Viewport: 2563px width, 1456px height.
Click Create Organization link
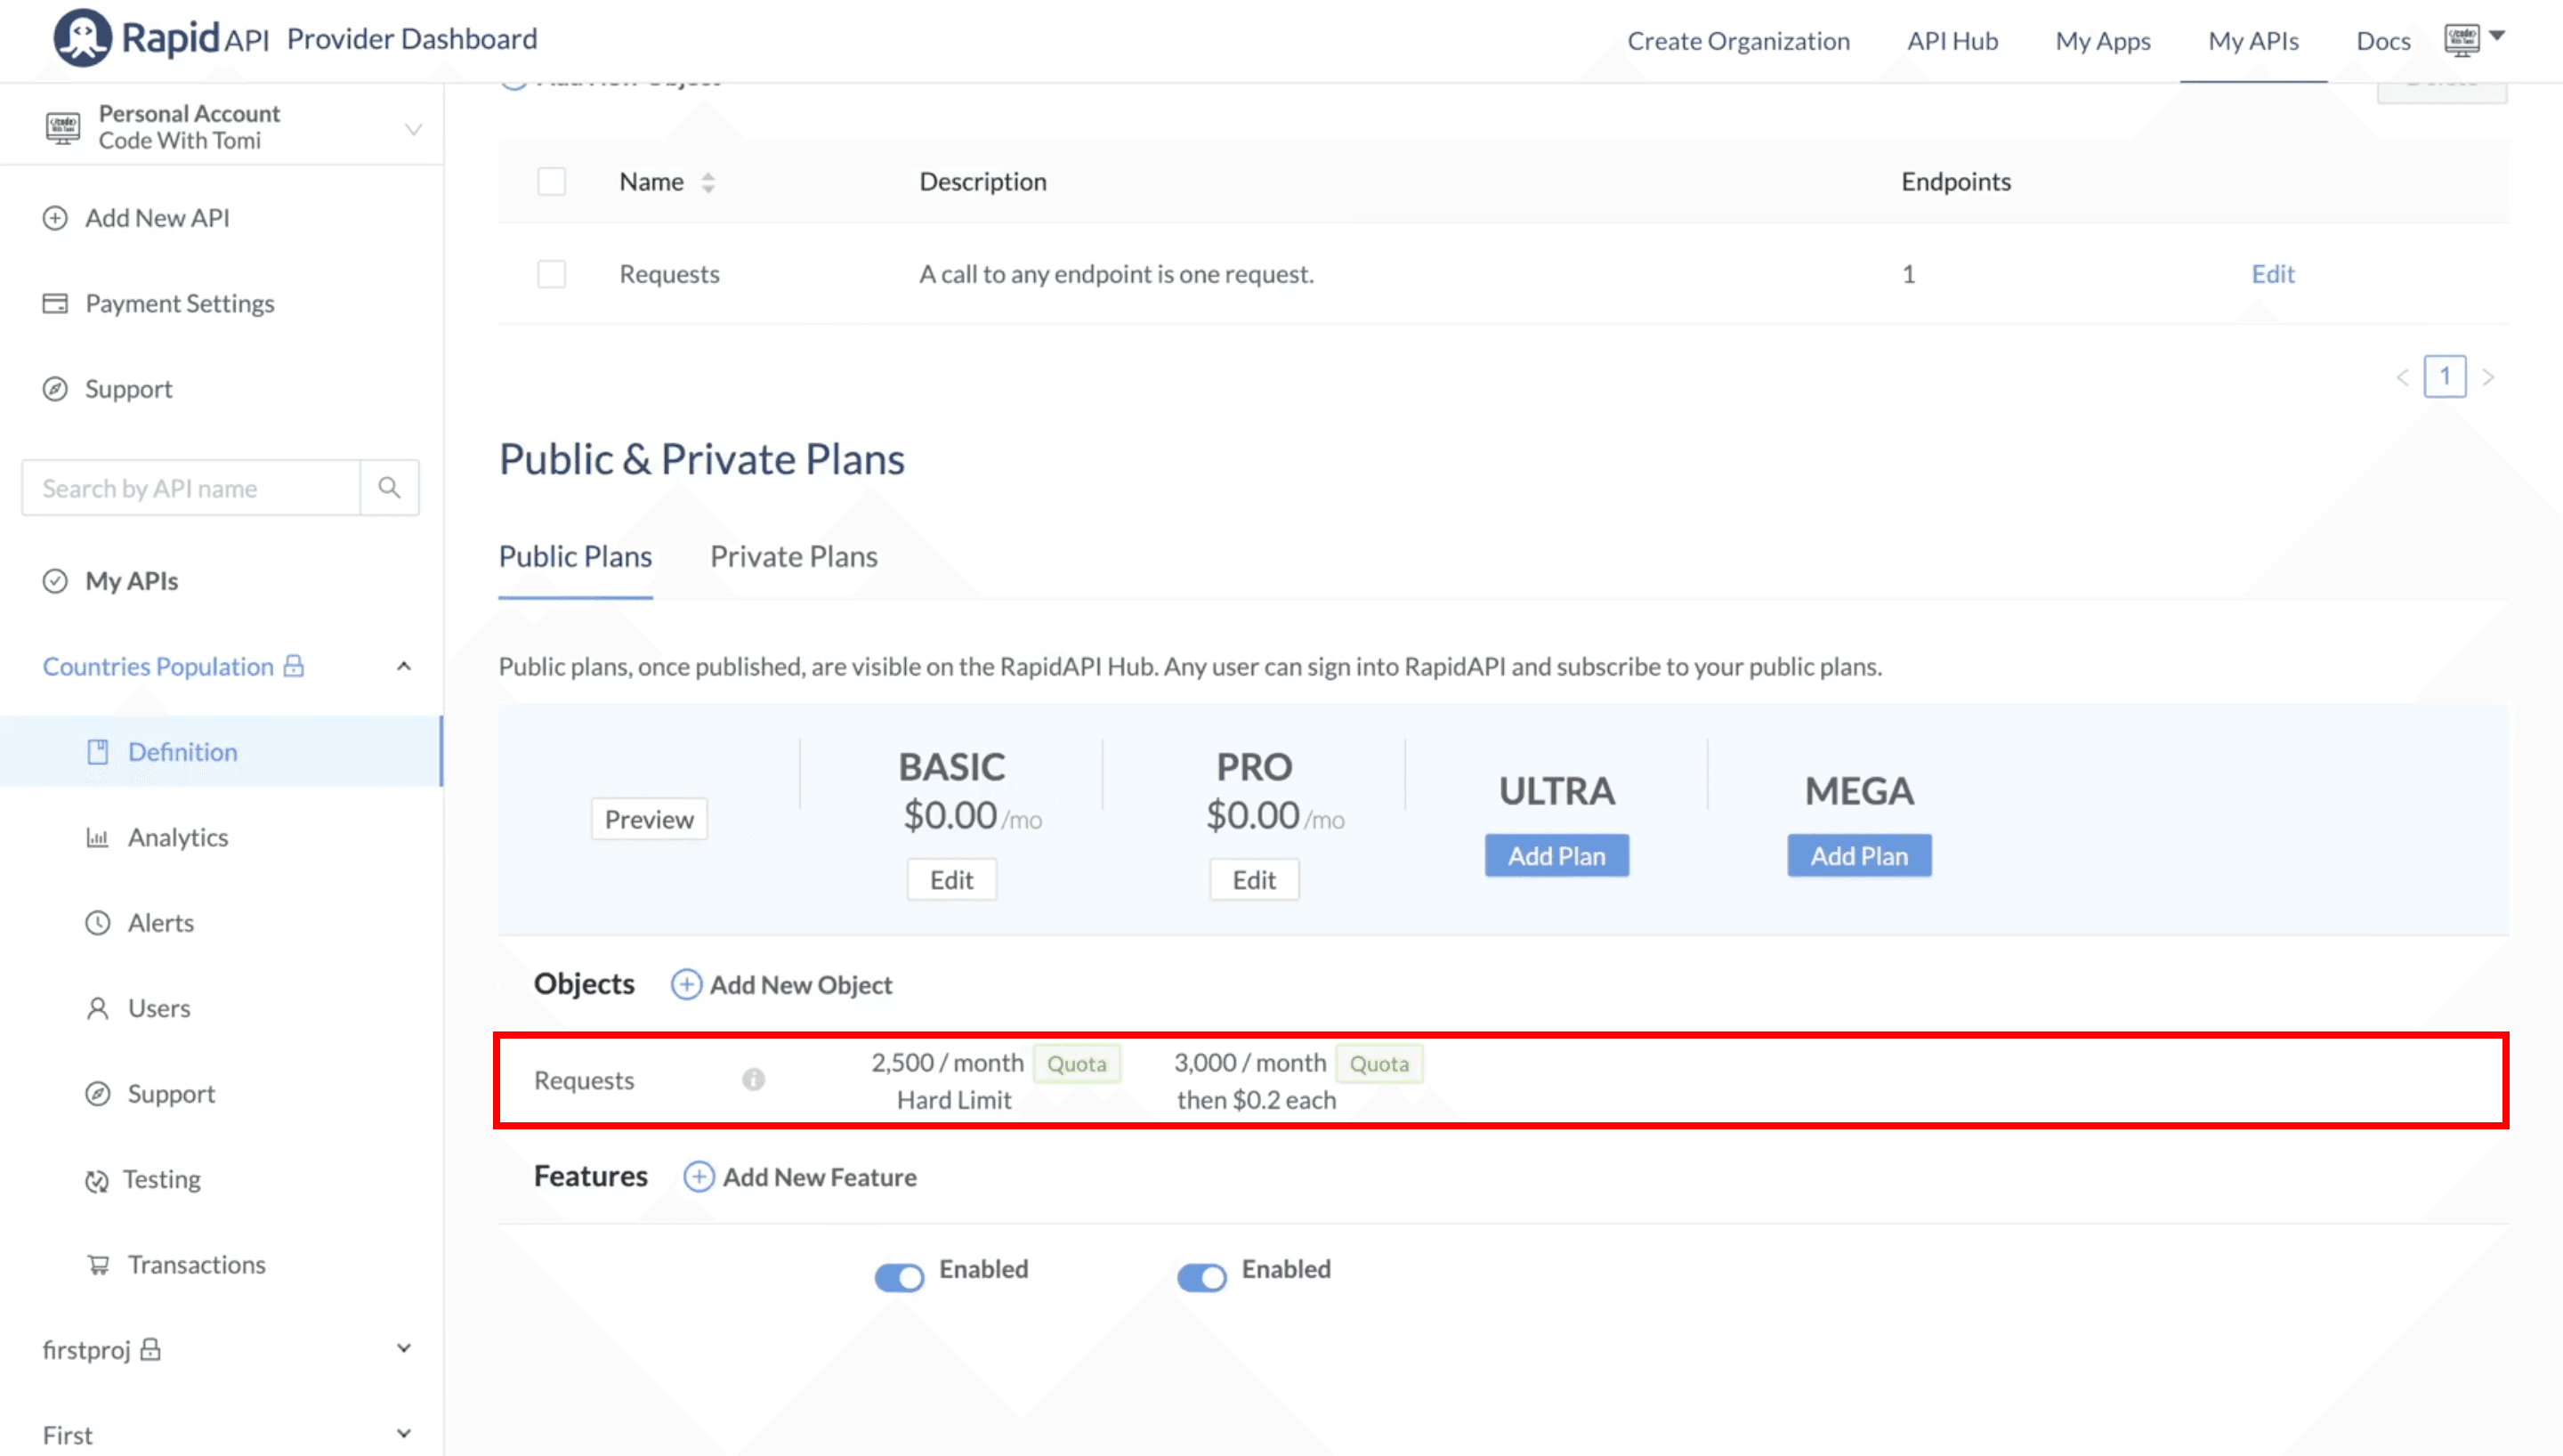click(x=1738, y=41)
